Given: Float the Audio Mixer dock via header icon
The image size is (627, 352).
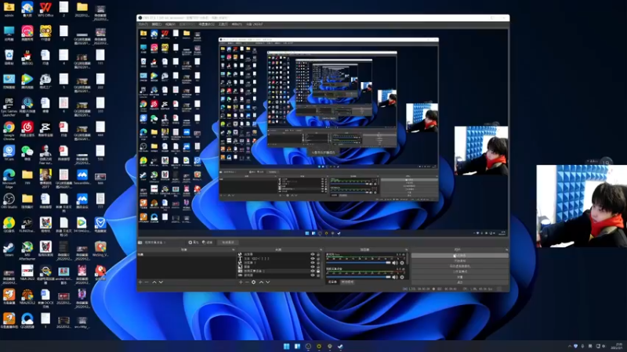Looking at the screenshot, I should click(406, 250).
